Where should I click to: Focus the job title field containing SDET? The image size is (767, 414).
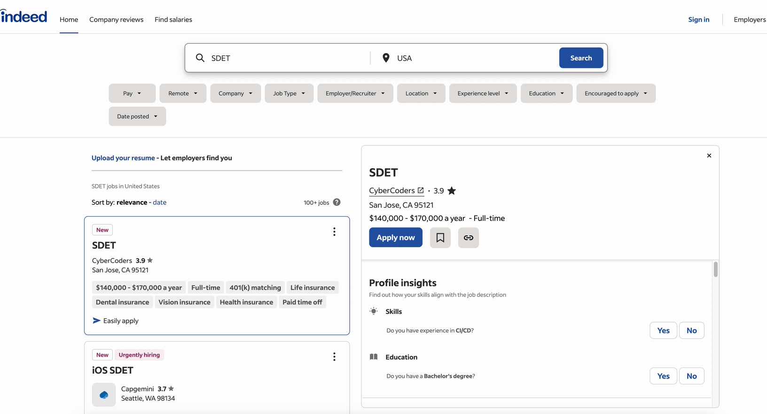tap(288, 58)
